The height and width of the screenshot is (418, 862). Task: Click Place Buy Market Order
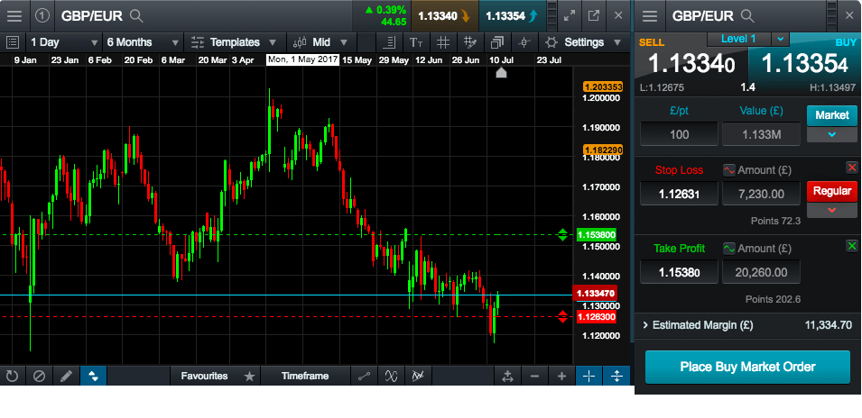tap(747, 367)
